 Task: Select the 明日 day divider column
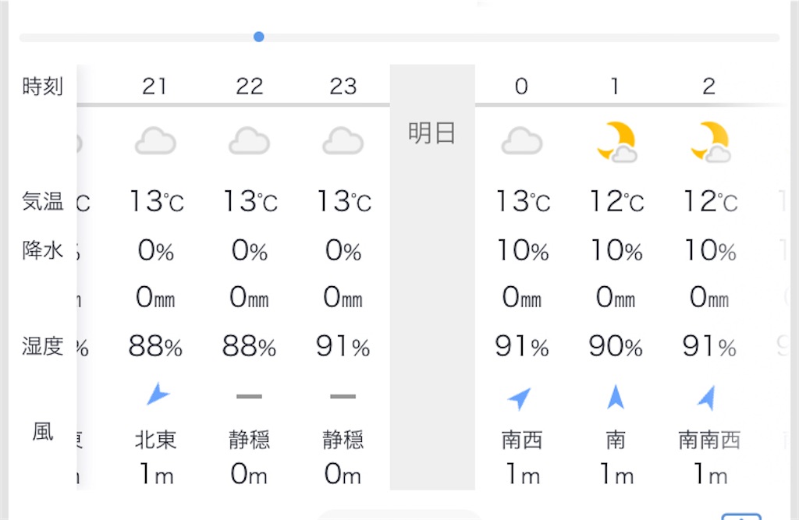pos(432,277)
